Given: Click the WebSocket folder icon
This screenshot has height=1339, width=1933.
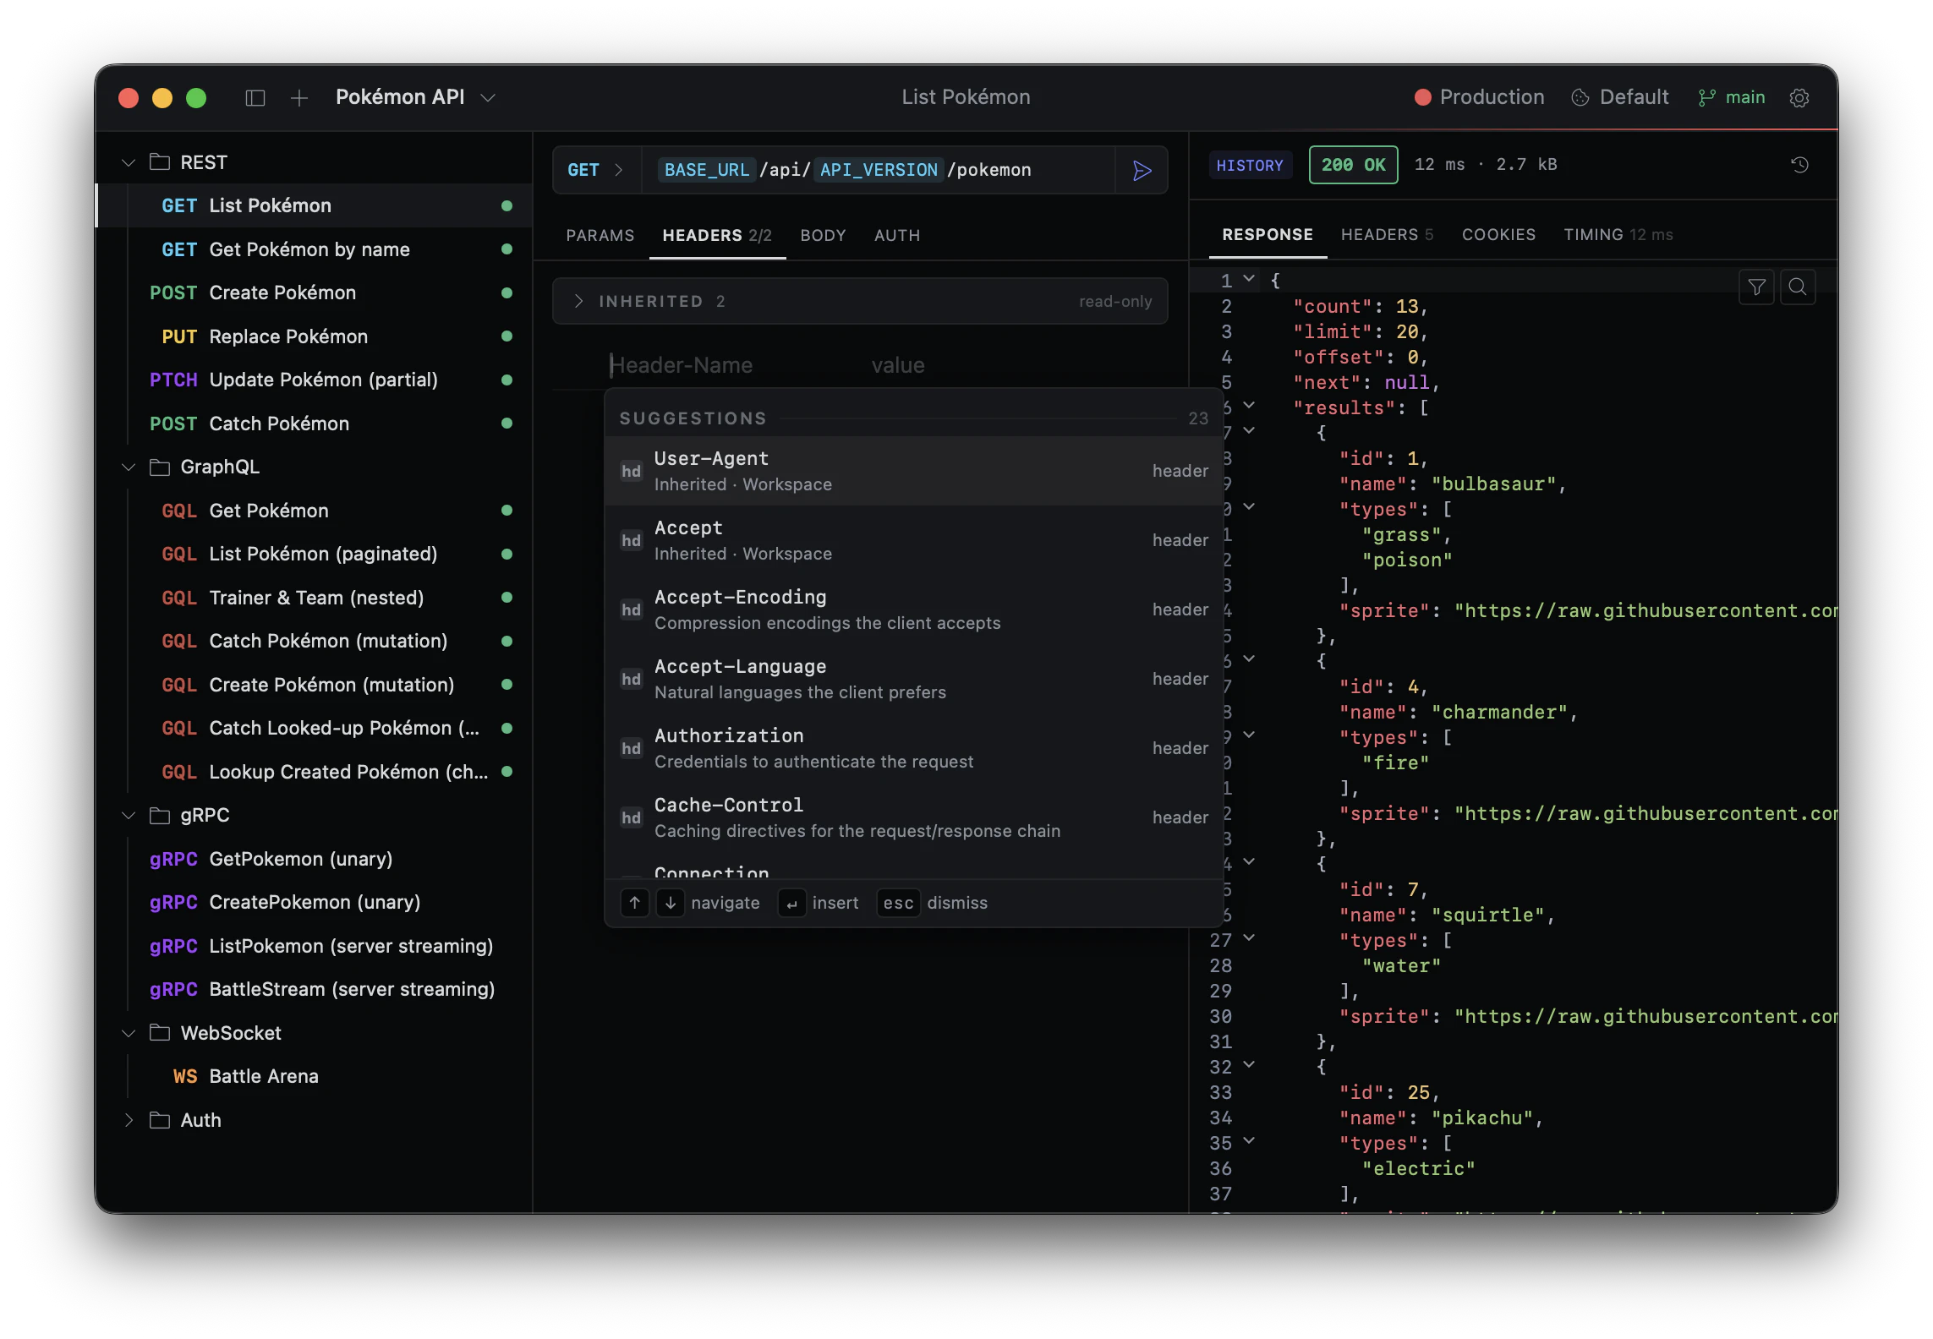Looking at the screenshot, I should click(160, 1032).
